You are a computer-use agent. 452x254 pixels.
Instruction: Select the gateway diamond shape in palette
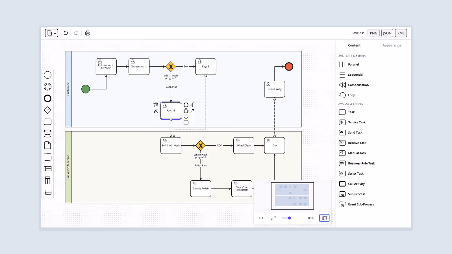tap(48, 110)
